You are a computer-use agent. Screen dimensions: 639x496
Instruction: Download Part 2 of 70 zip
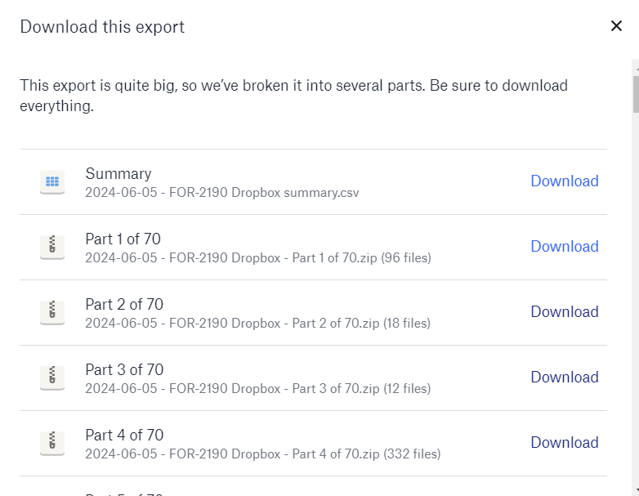565,312
